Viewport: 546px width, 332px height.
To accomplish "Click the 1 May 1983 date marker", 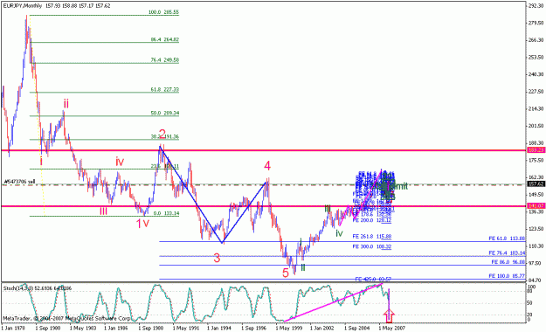I will point(82,329).
